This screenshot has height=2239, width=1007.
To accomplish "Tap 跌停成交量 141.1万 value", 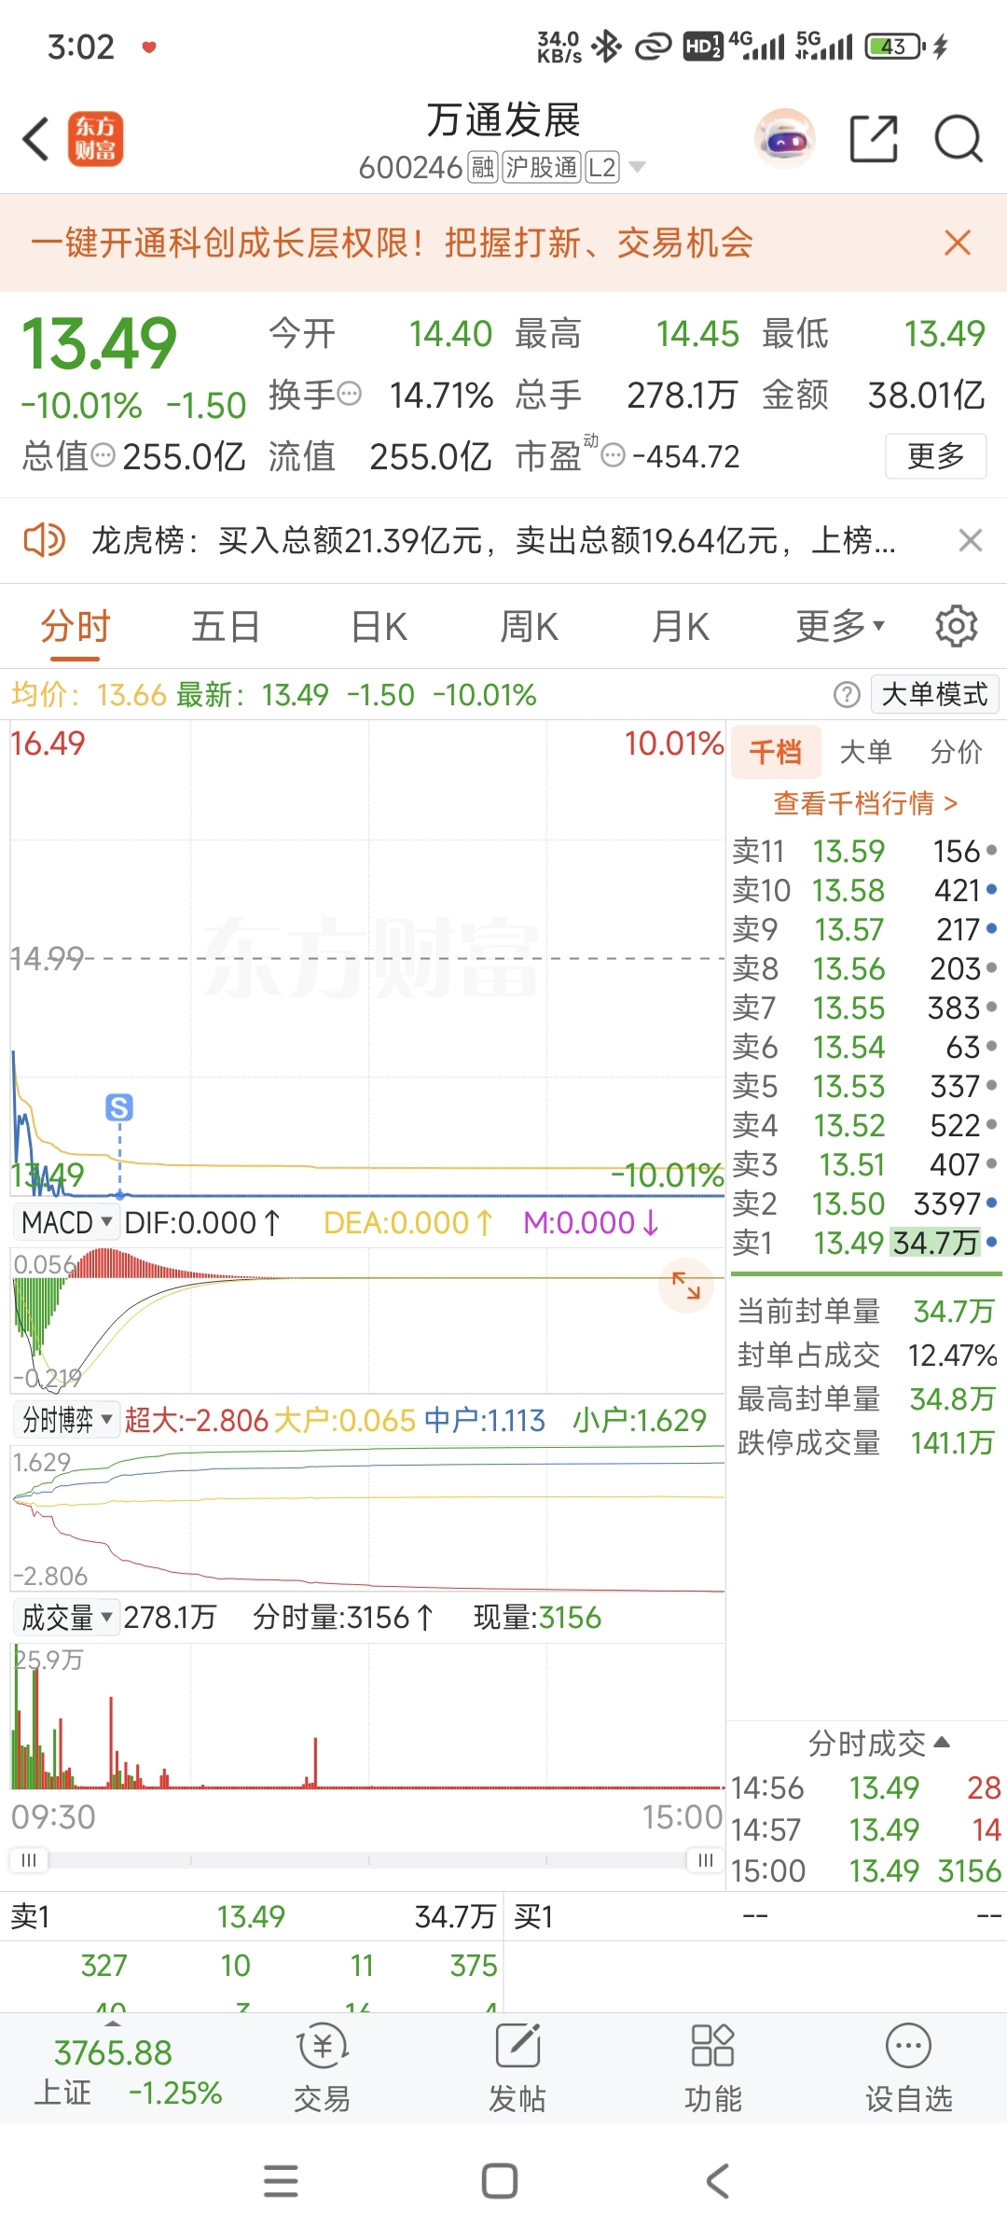I will point(952,1442).
